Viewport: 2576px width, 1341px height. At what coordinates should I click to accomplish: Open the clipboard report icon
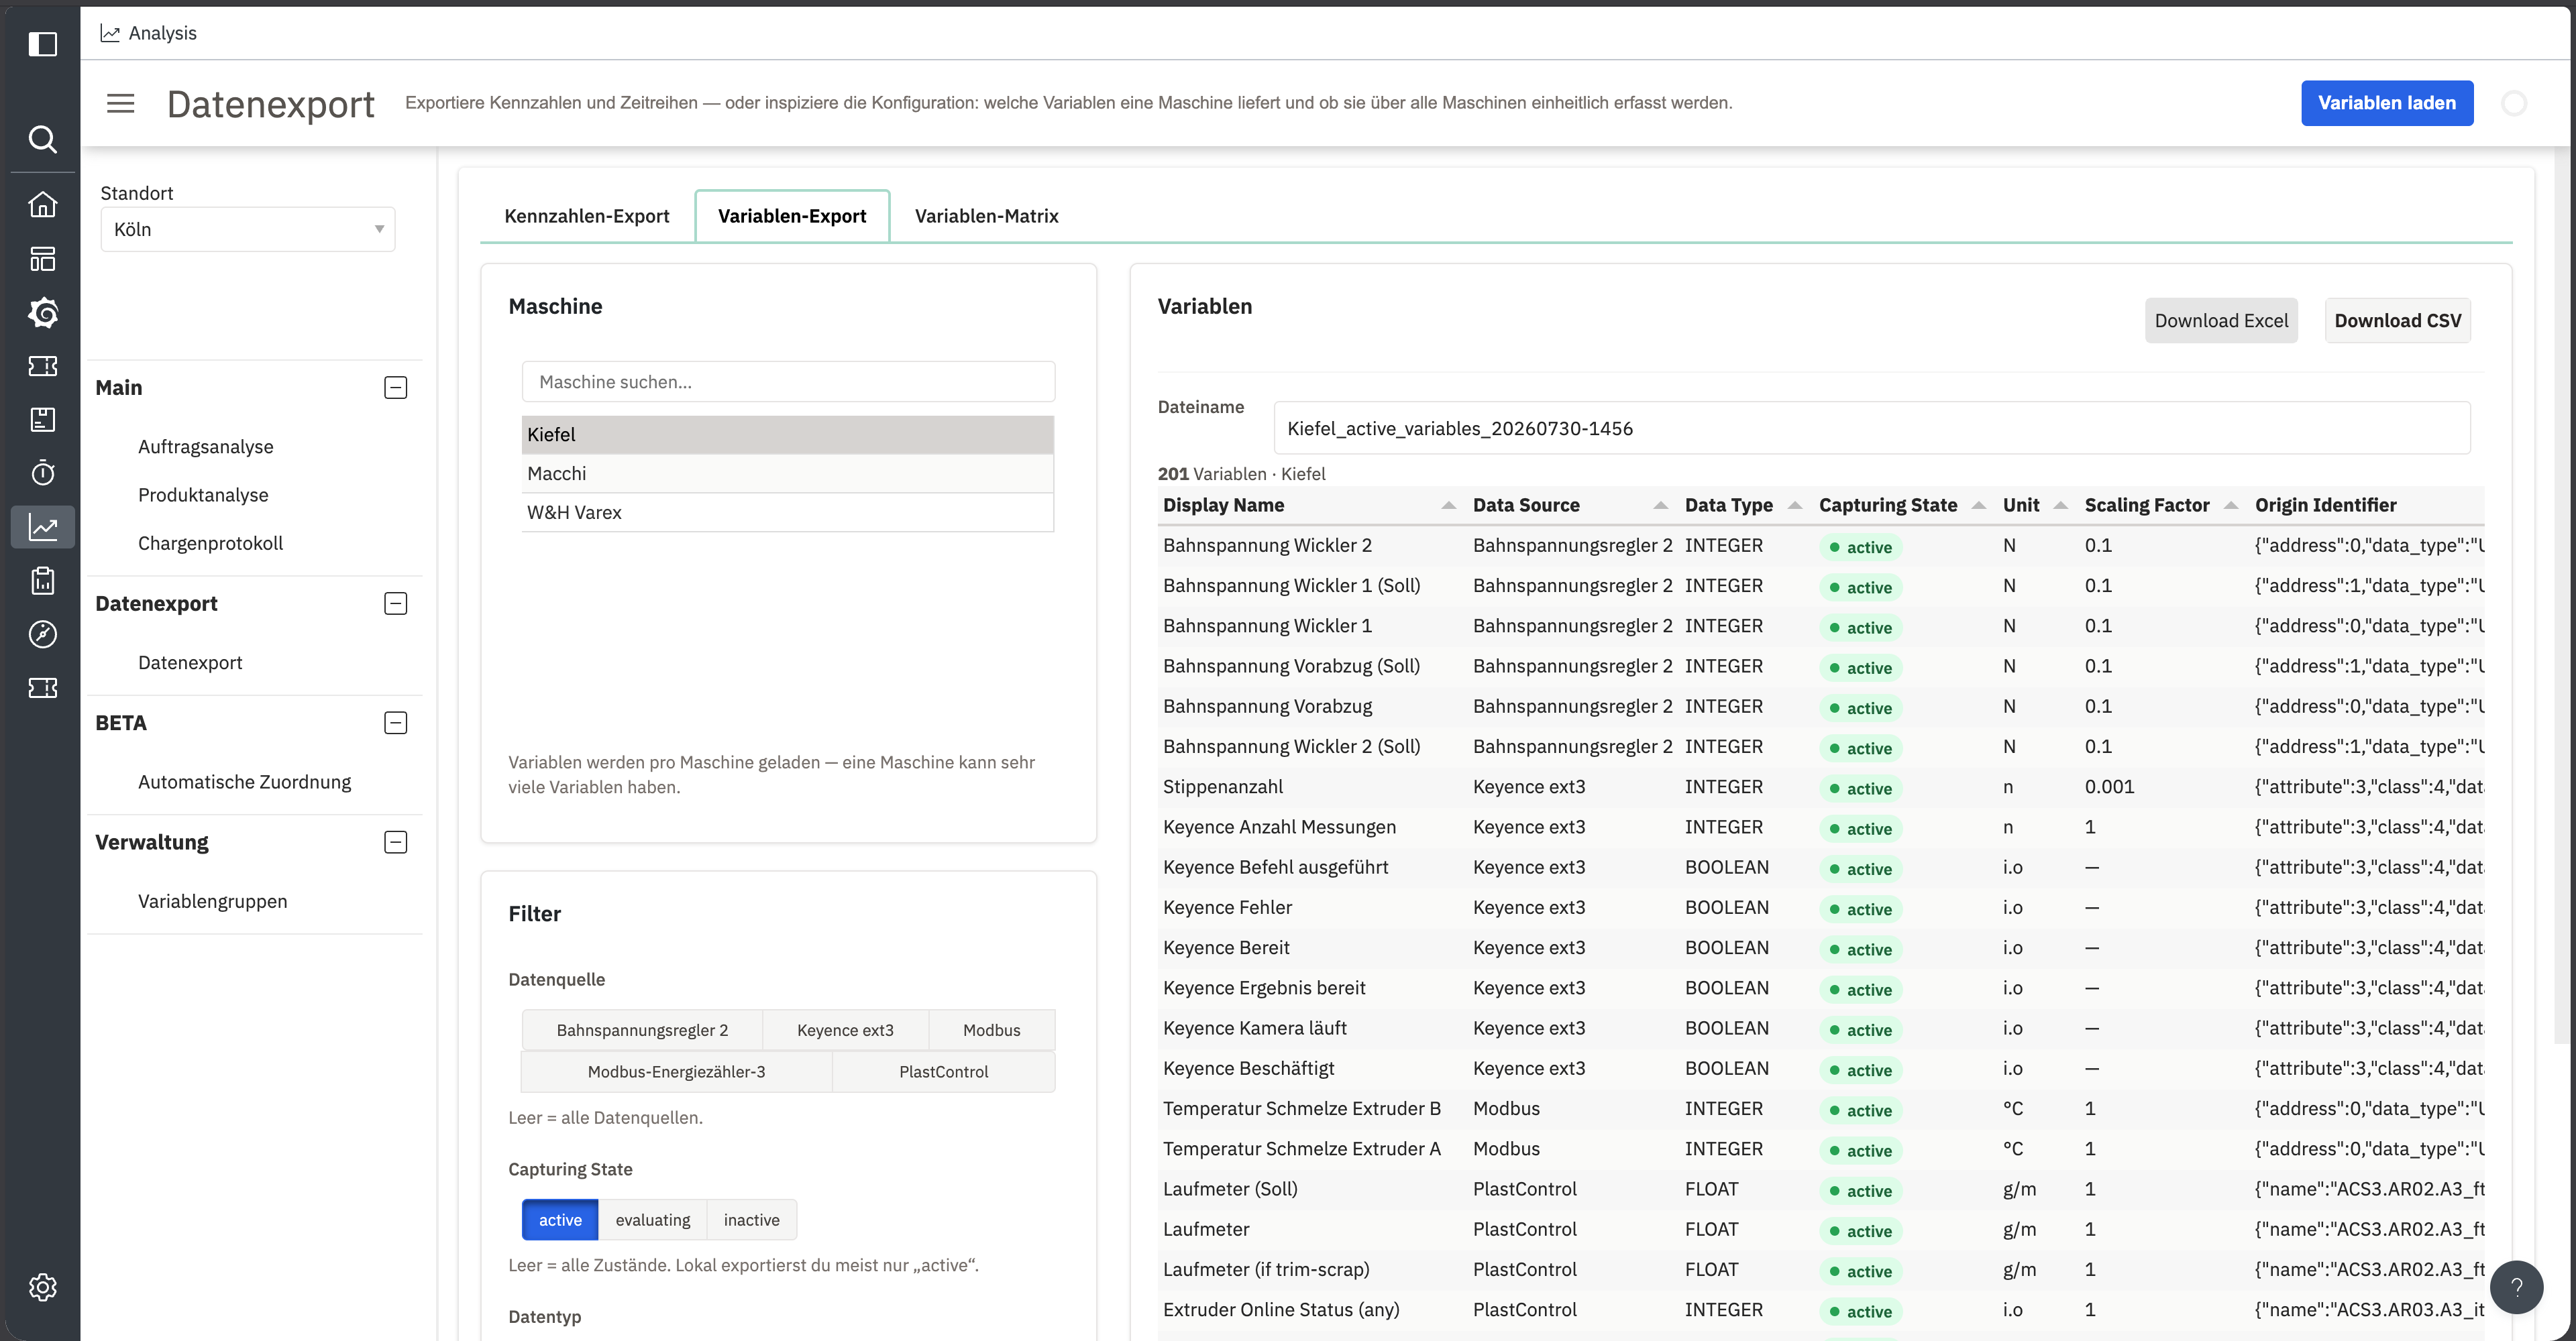(42, 581)
